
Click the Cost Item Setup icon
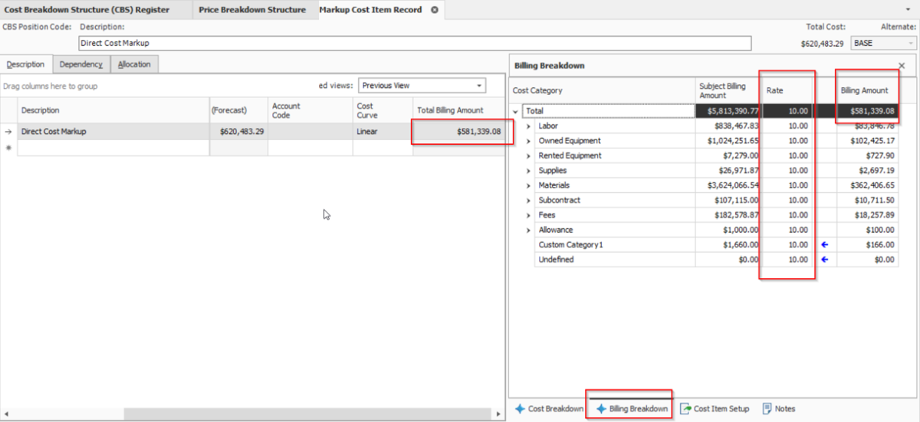tap(685, 409)
